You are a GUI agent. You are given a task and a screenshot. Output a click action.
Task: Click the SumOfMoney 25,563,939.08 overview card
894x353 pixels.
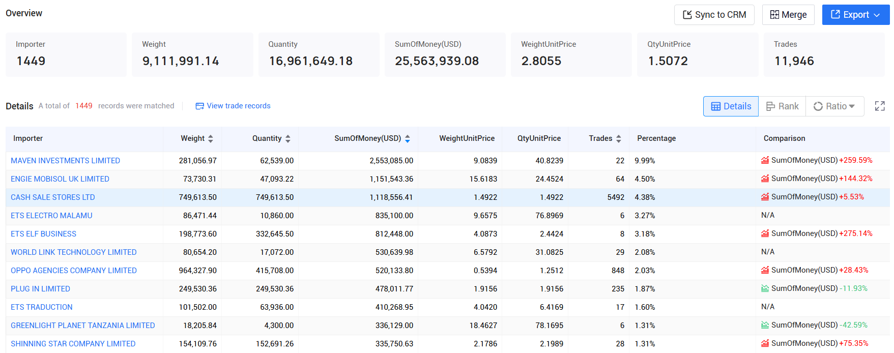(445, 54)
